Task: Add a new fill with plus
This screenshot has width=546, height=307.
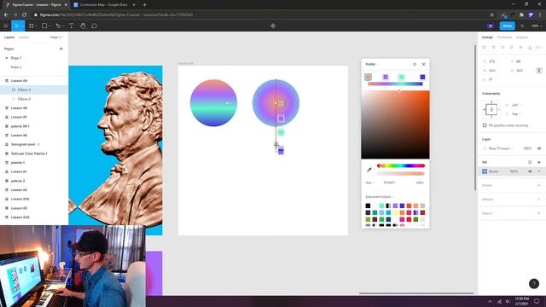Action: click(x=539, y=162)
